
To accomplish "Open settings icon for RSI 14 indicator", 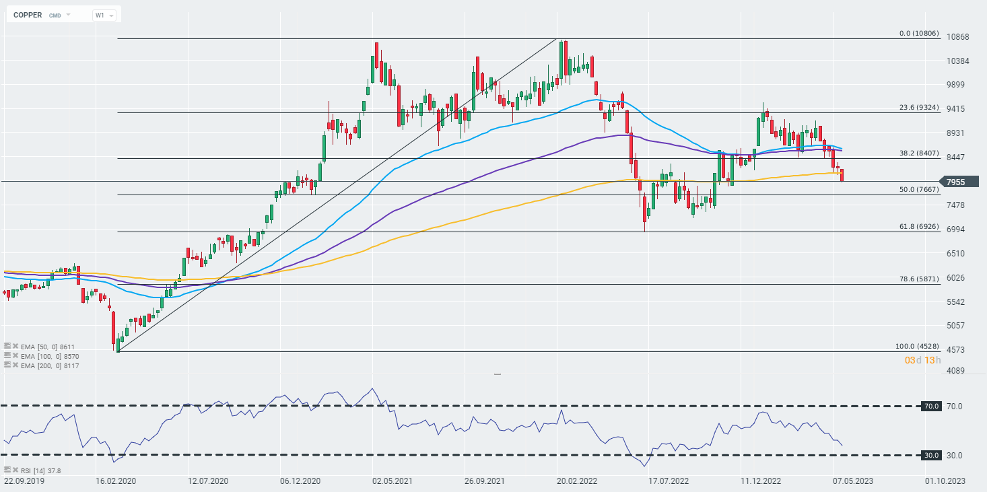I will pyautogui.click(x=7, y=470).
